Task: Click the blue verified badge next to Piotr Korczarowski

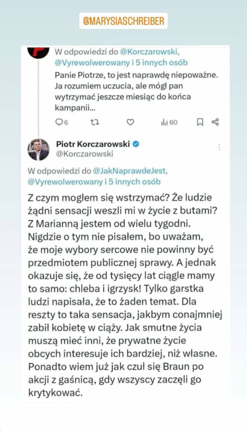Action: click(136, 143)
